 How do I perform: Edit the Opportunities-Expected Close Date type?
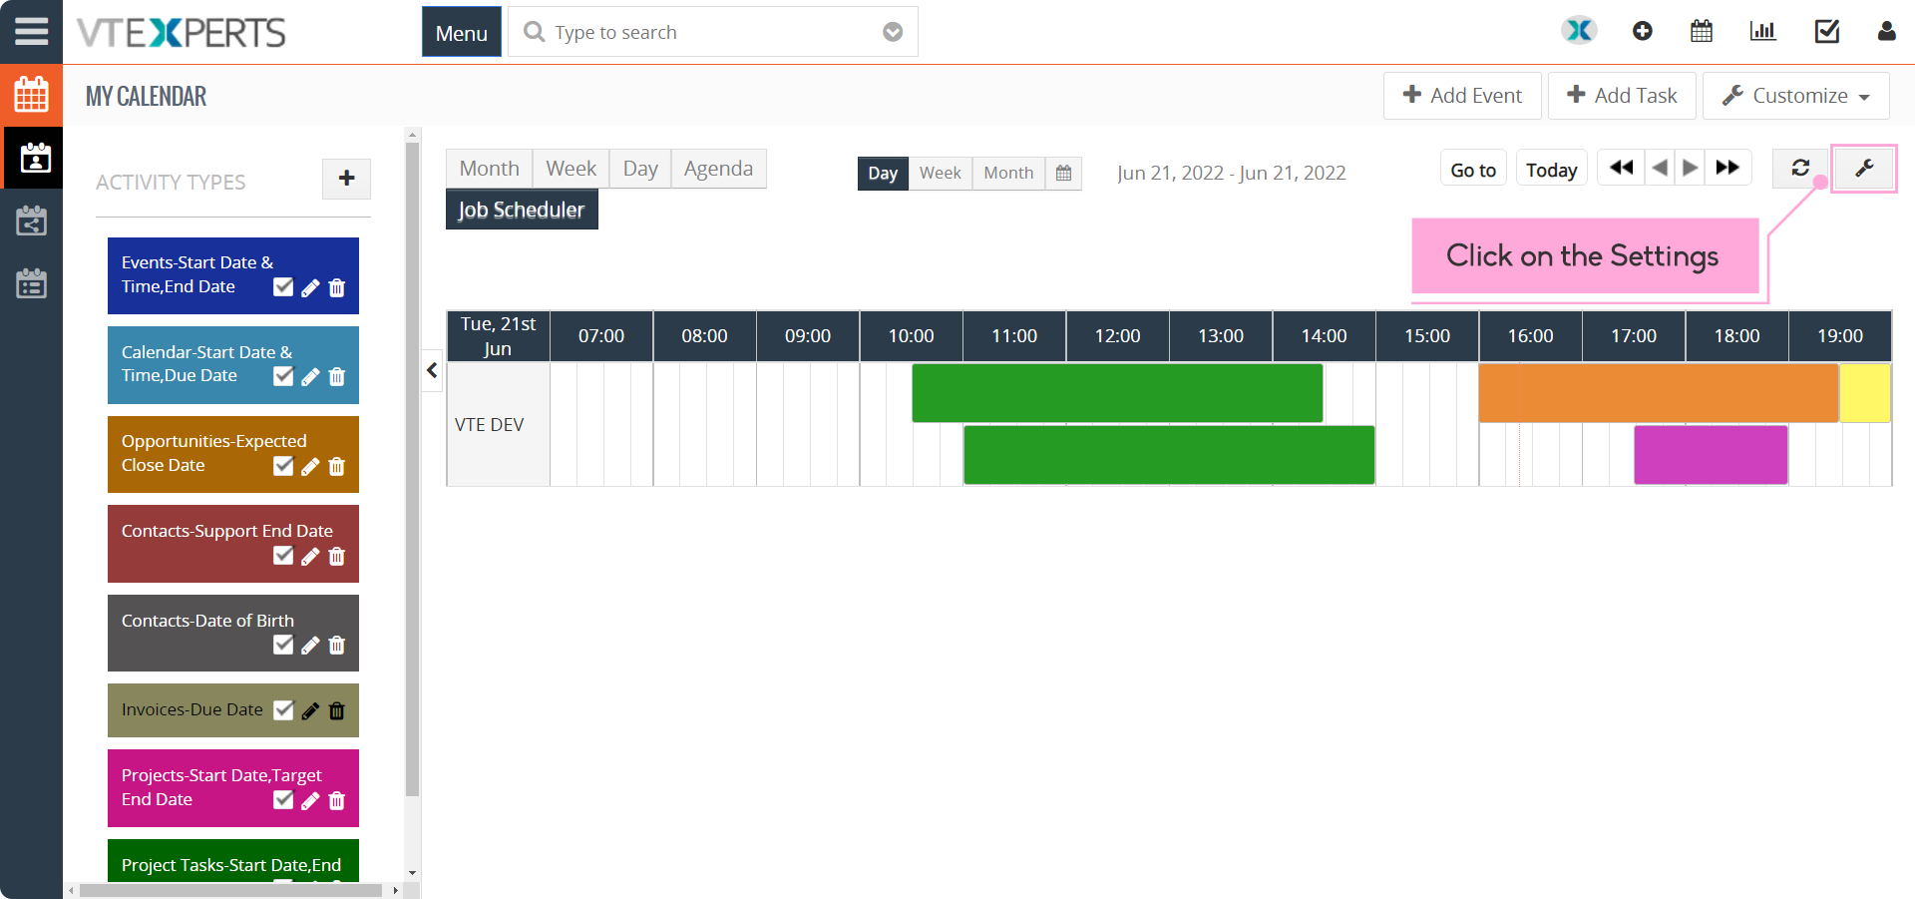[310, 466]
